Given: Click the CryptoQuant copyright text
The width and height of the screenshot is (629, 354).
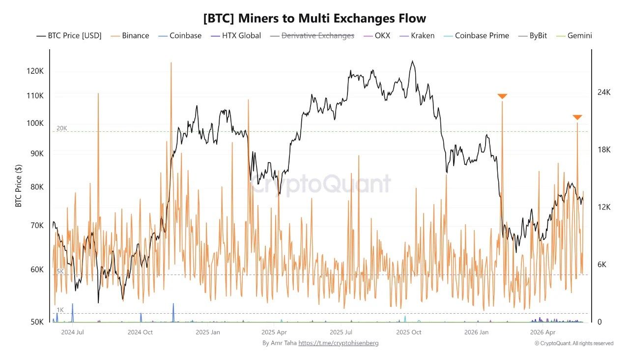Looking at the screenshot, I should [574, 343].
